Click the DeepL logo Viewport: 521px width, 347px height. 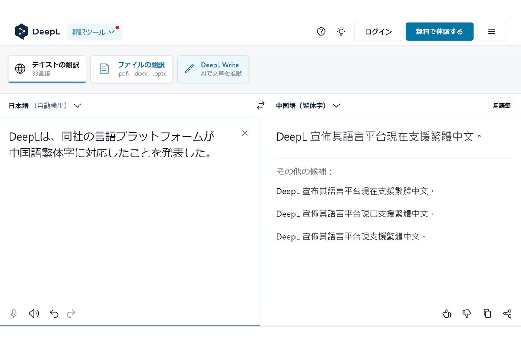(37, 31)
